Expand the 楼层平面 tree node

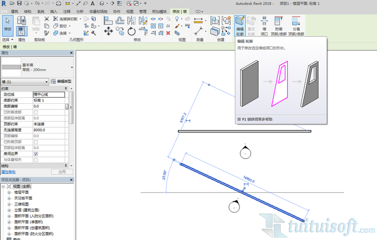click(x=9, y=192)
